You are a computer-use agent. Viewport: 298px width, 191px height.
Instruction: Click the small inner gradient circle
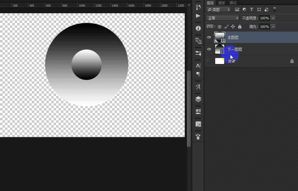[x=86, y=65]
